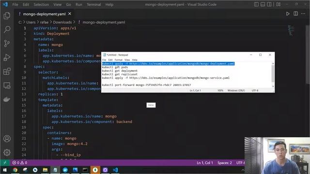Click the rafae breadcrumb segment
Screen dimensions: 310x174
[x=44, y=22]
